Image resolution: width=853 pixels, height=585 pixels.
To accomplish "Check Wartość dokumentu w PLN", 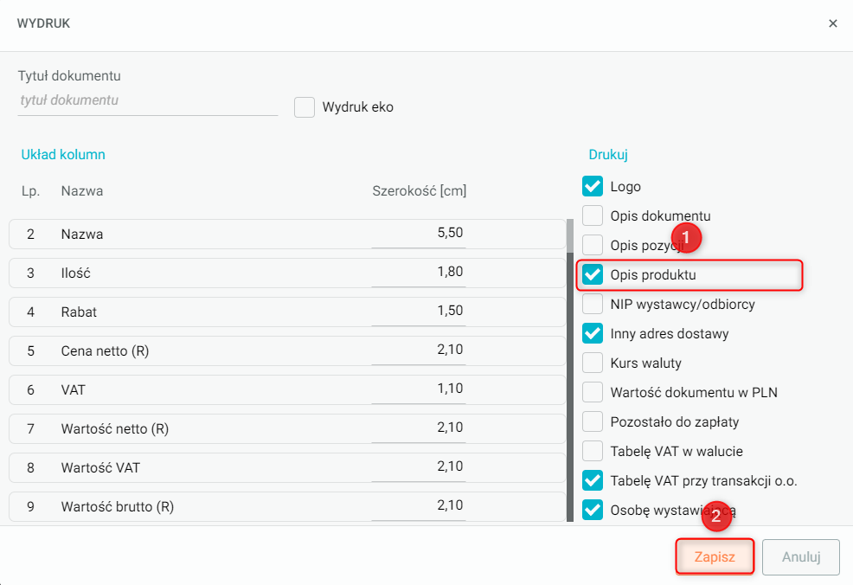I will pyautogui.click(x=593, y=392).
